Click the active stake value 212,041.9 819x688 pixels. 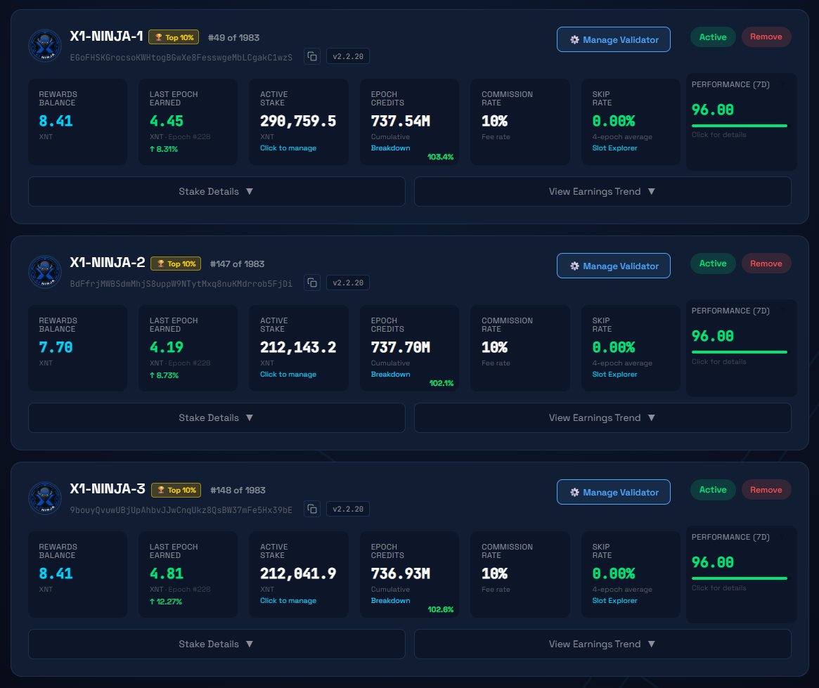298,573
